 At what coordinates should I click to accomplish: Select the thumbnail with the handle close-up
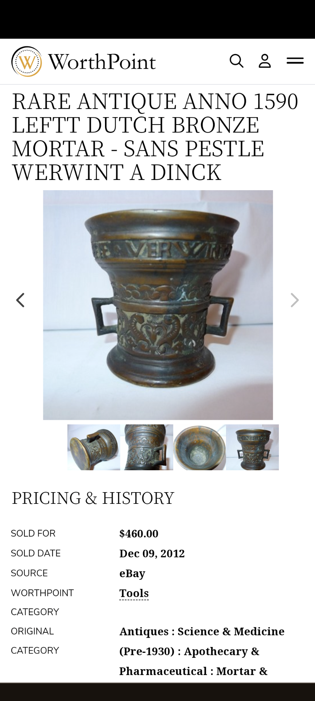(147, 447)
